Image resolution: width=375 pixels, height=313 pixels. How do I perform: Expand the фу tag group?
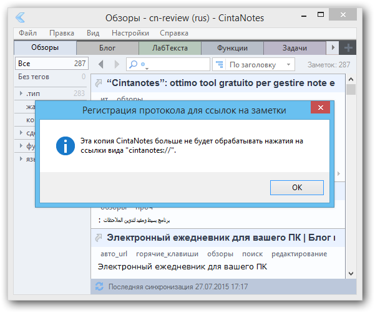(x=21, y=145)
